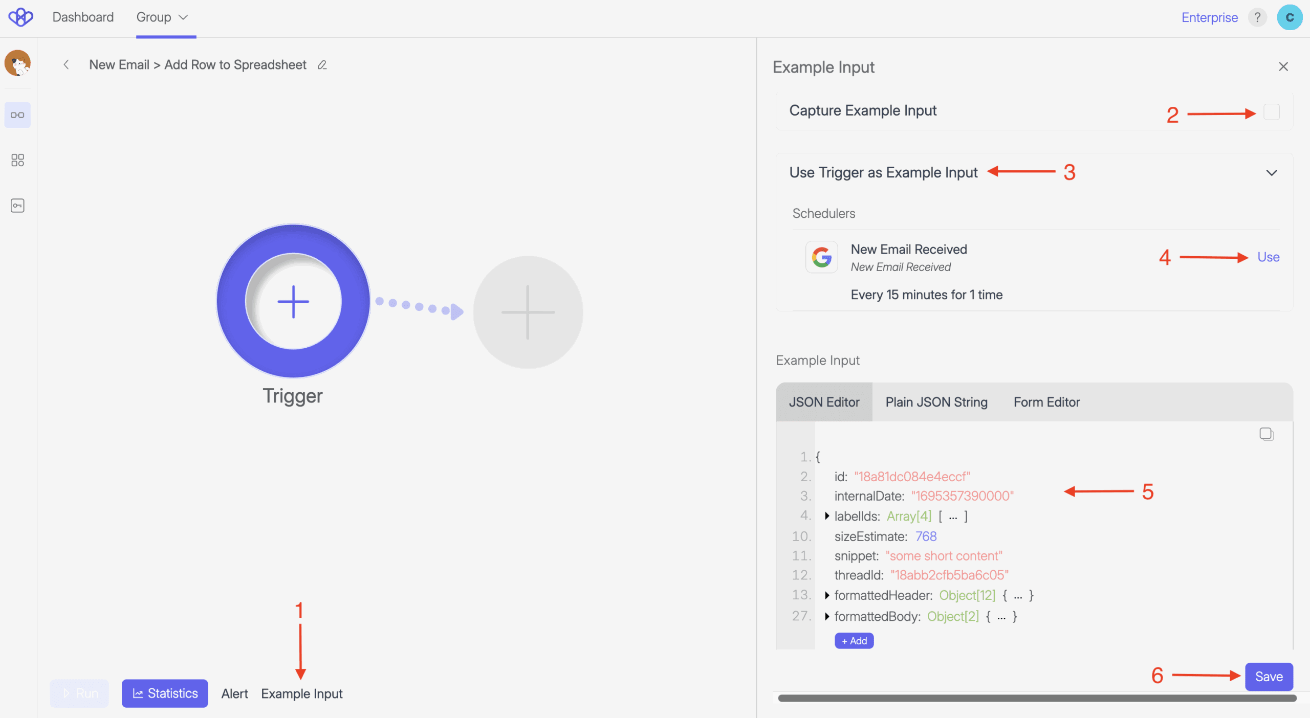Click the user profile avatar in sidebar
Viewport: 1310px width, 718px height.
[17, 63]
